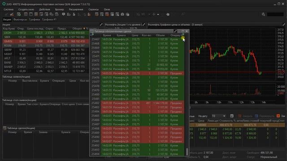Image resolution: width=287 pixels, height=161 pixels.
Task: Click the orange X cancel orders icon
Action: [x=278, y=116]
